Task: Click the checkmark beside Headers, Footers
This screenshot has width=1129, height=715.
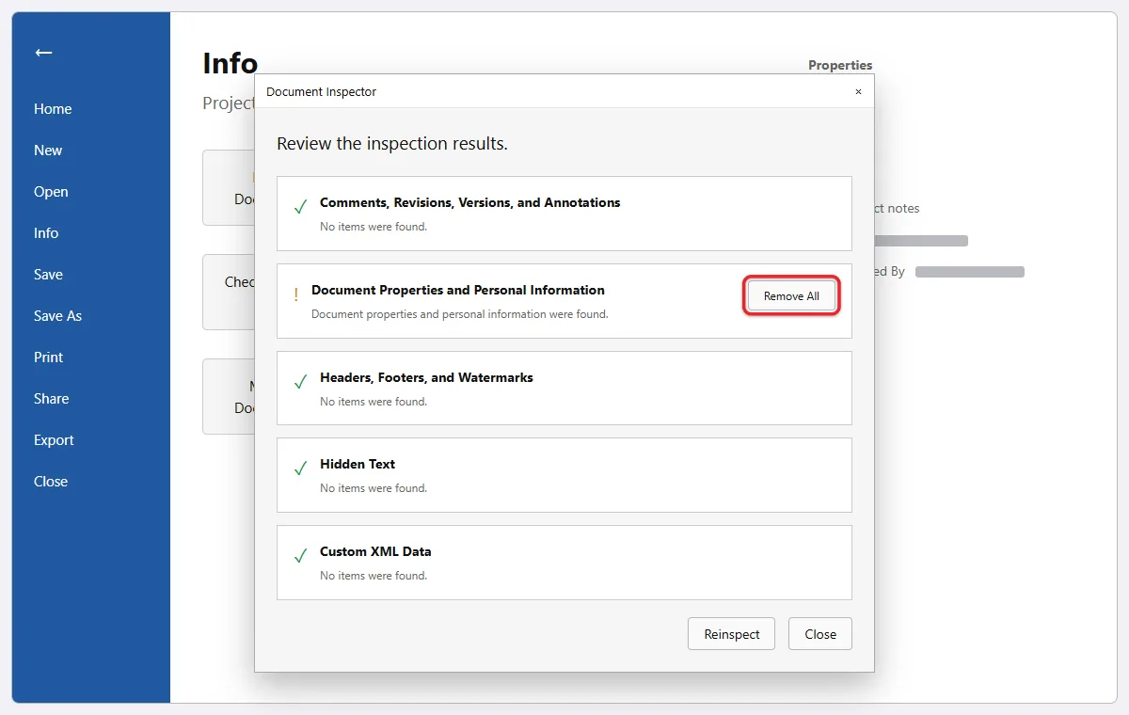Action: [x=301, y=381]
